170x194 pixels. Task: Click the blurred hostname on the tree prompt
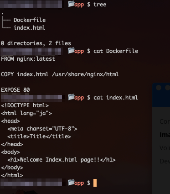(31, 4)
